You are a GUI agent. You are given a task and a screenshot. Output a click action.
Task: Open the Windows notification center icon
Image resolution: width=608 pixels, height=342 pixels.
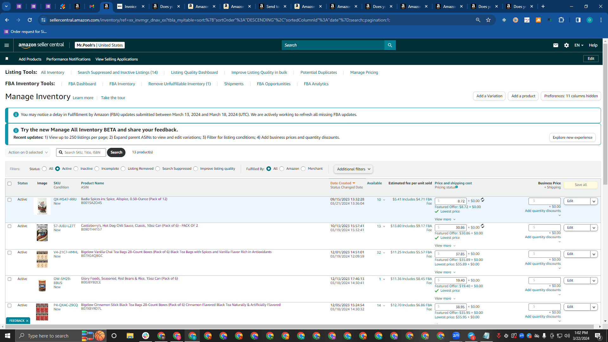coord(598,336)
